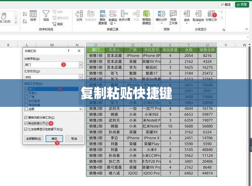This screenshot has width=252, height=186.
Task: Toggle the 筛选 filter funnel
Action: coord(46,16)
